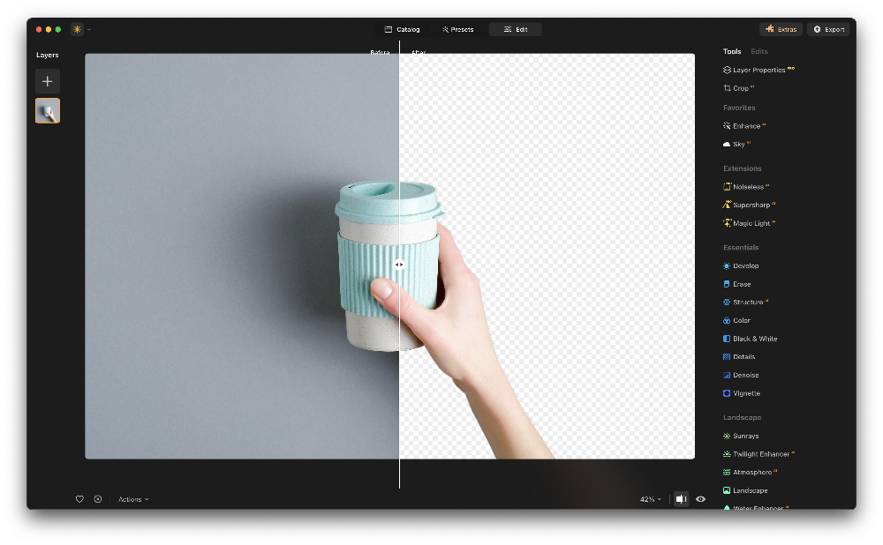Select the Vignette tool
Screen dimensions: 883x545
(x=745, y=393)
